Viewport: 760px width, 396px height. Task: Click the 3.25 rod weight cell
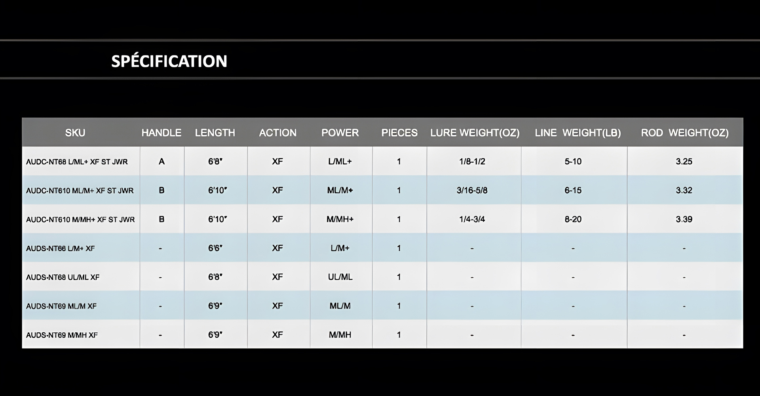(x=684, y=161)
